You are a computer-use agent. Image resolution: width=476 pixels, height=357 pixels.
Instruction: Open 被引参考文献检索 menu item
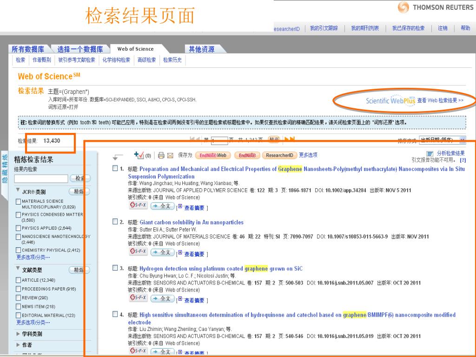(x=77, y=60)
